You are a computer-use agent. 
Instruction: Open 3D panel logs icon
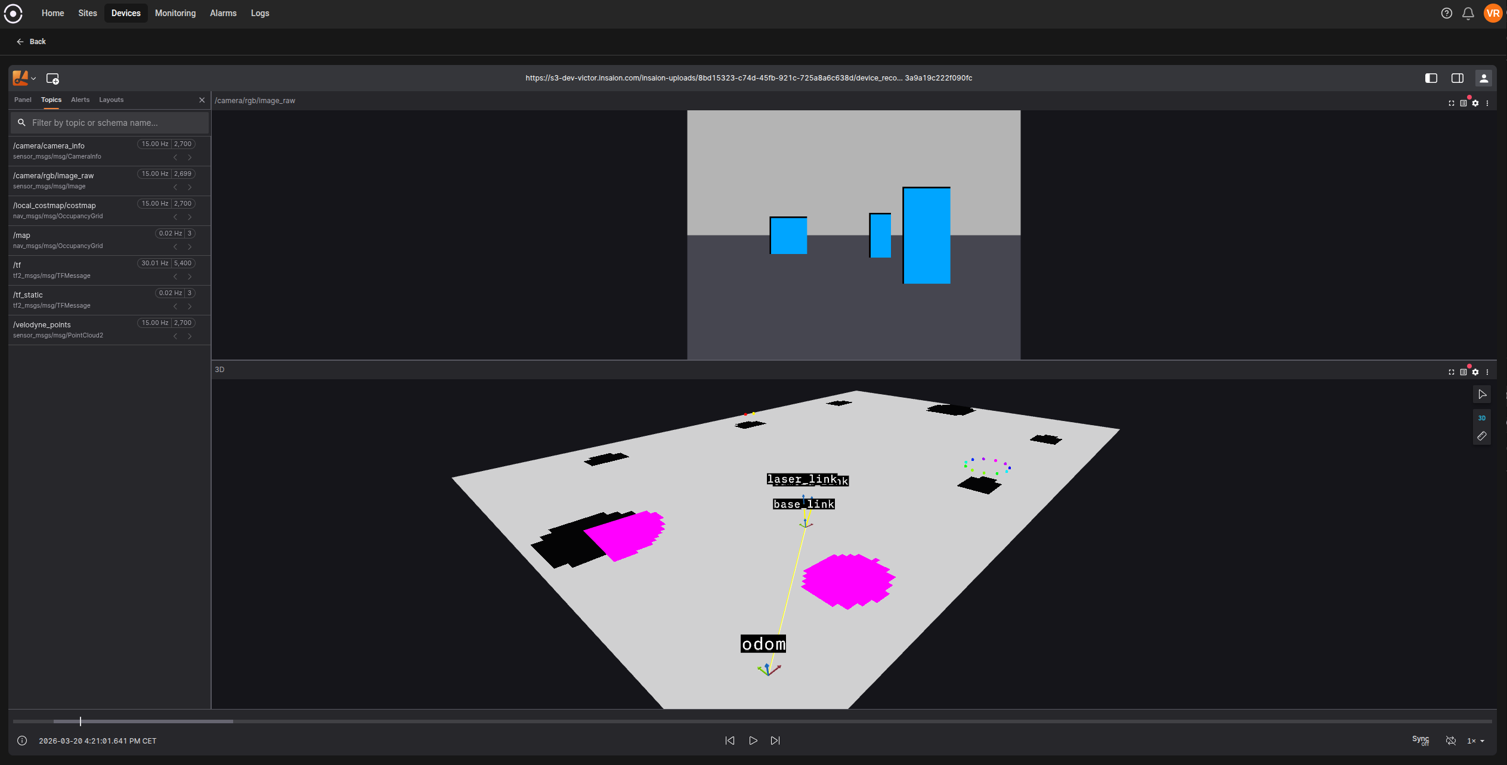point(1463,372)
